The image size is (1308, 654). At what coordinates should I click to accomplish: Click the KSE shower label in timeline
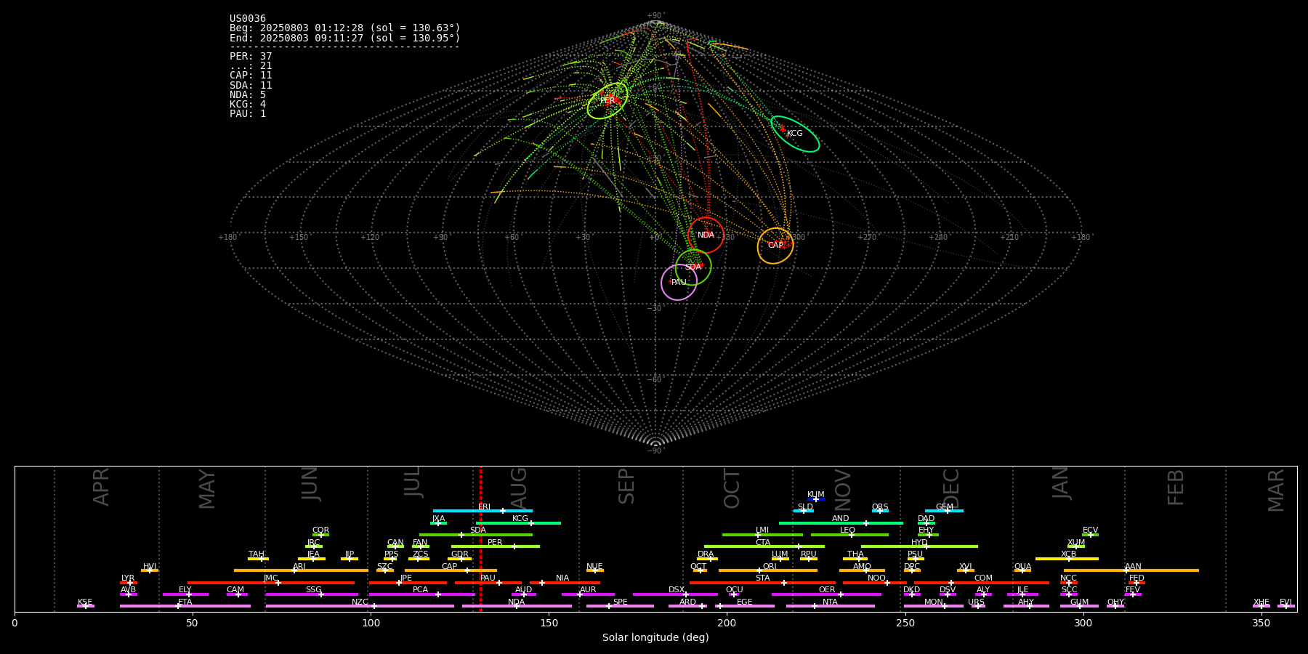(x=85, y=602)
